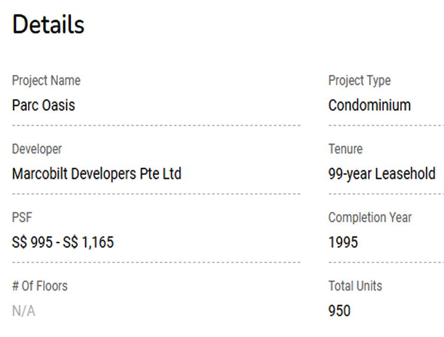Viewport: 444px width, 337px height.
Task: Click the dashed divider below Parc Oasis
Action: click(x=156, y=125)
